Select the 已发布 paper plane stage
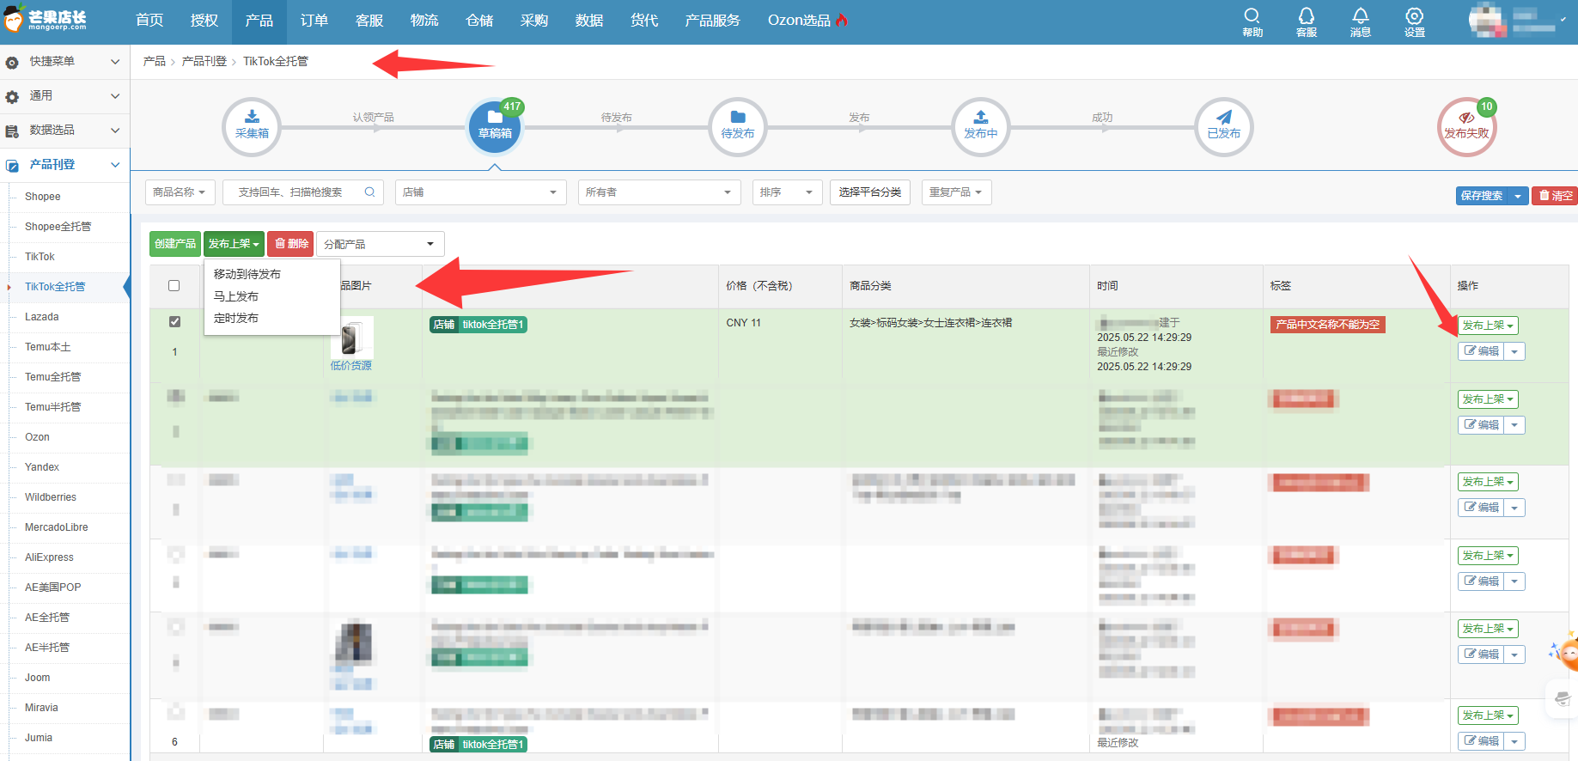The image size is (1578, 761). (x=1224, y=126)
